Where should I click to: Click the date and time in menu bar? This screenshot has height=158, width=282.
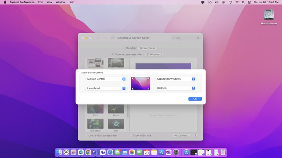tap(266, 2)
